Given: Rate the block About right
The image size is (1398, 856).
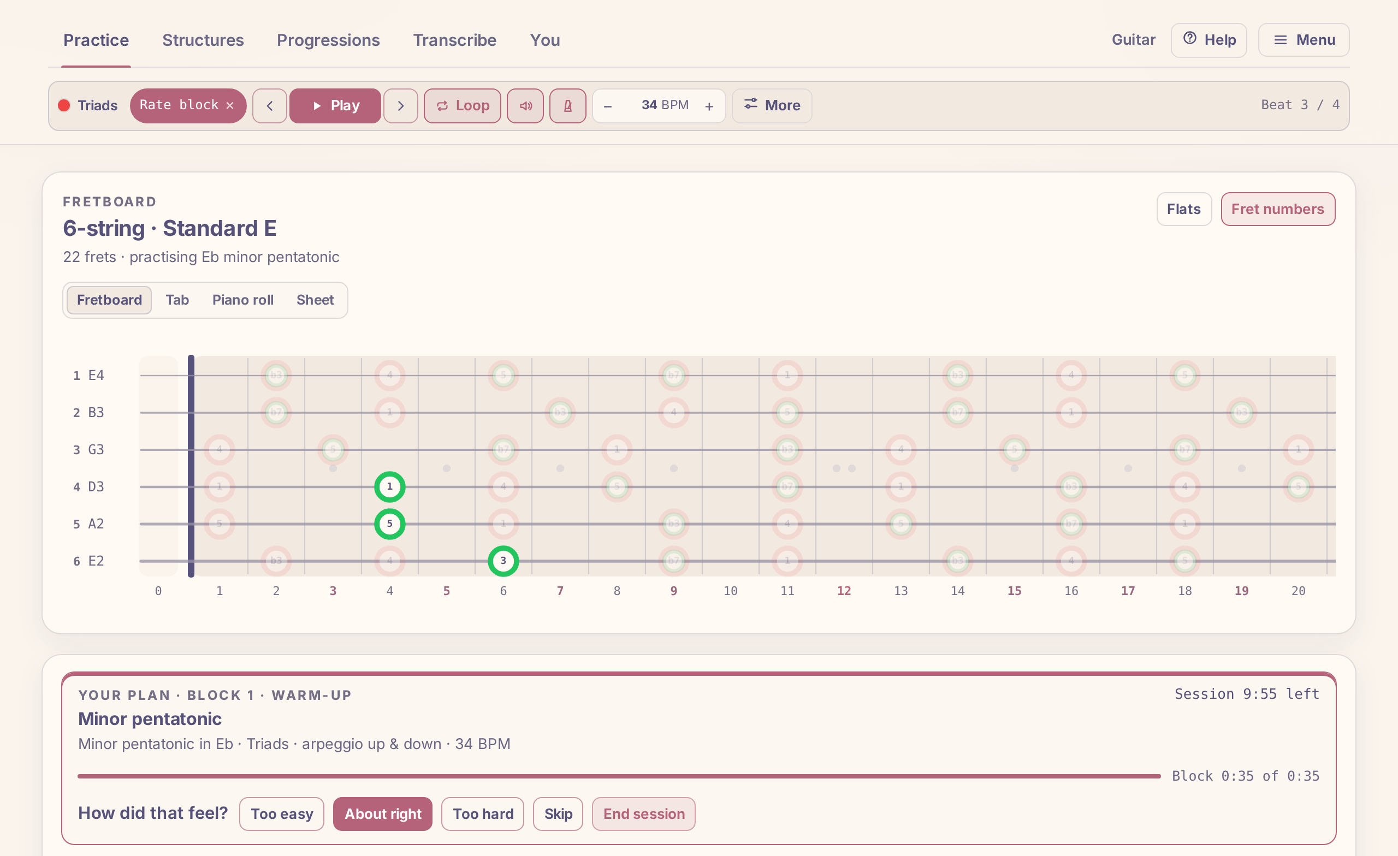Looking at the screenshot, I should pos(383,814).
